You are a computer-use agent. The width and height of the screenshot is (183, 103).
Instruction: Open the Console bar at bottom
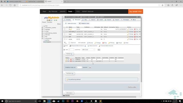[x=66, y=95]
